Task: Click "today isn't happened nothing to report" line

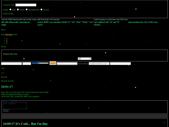Action: (x=16, y=94)
